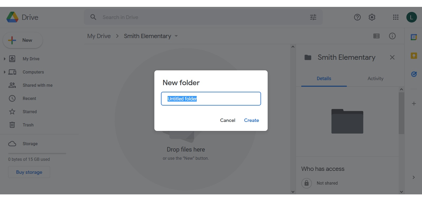The width and height of the screenshot is (422, 201).
Task: Click the storage usage bar
Action: tap(37, 153)
